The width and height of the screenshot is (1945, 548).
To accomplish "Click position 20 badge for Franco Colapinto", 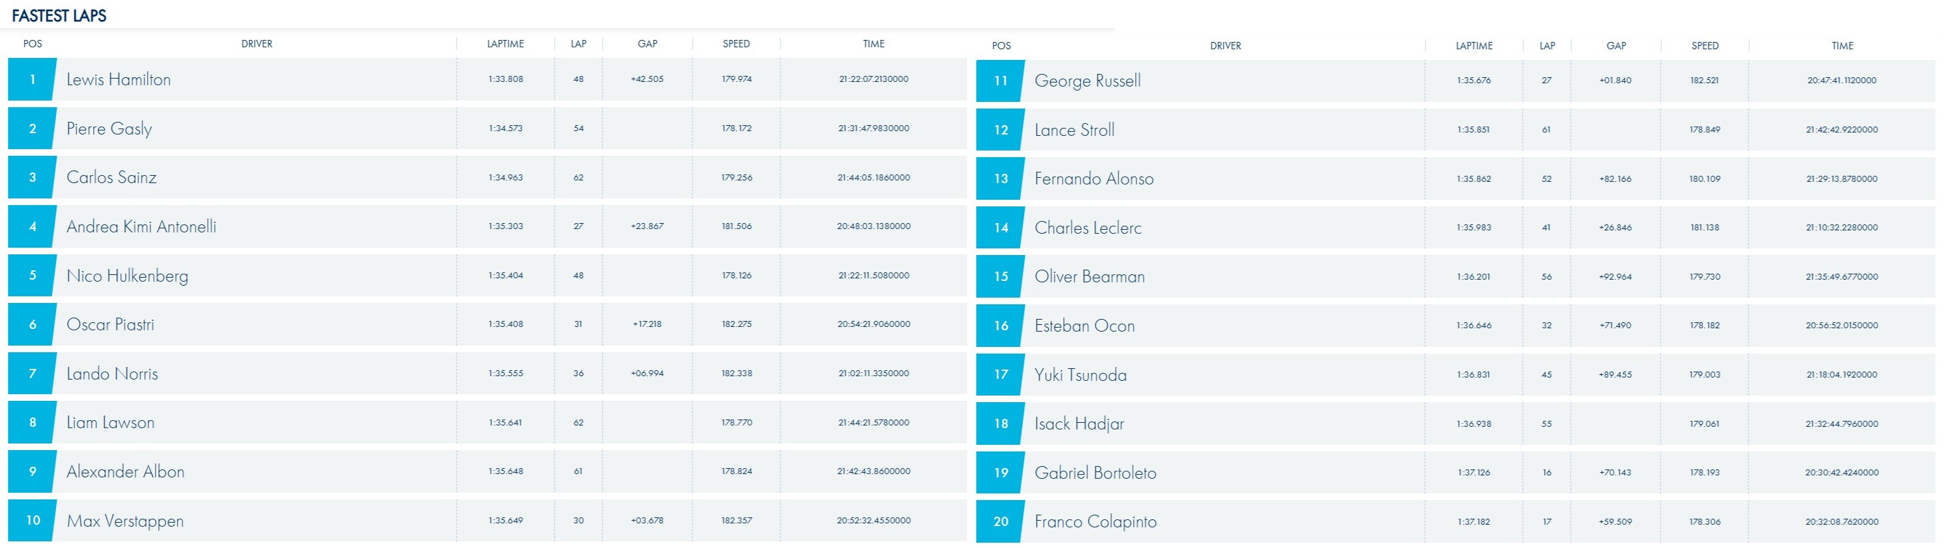I will pos(1000,521).
